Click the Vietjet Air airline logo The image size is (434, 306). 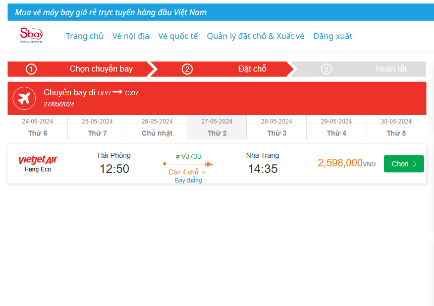[38, 160]
